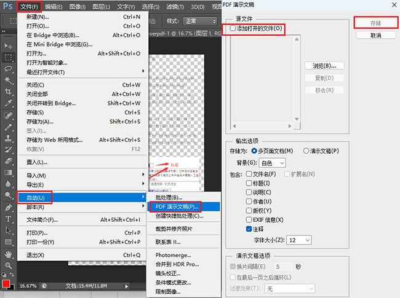Image resolution: width=400 pixels, height=298 pixels.
Task: Click the 浏览(B)... button
Action: [324, 66]
